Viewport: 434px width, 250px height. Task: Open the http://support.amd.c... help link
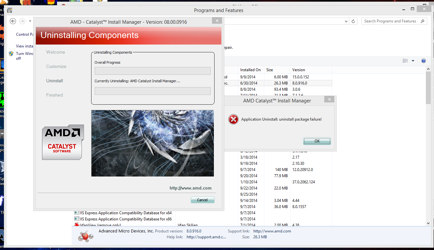click(206, 237)
